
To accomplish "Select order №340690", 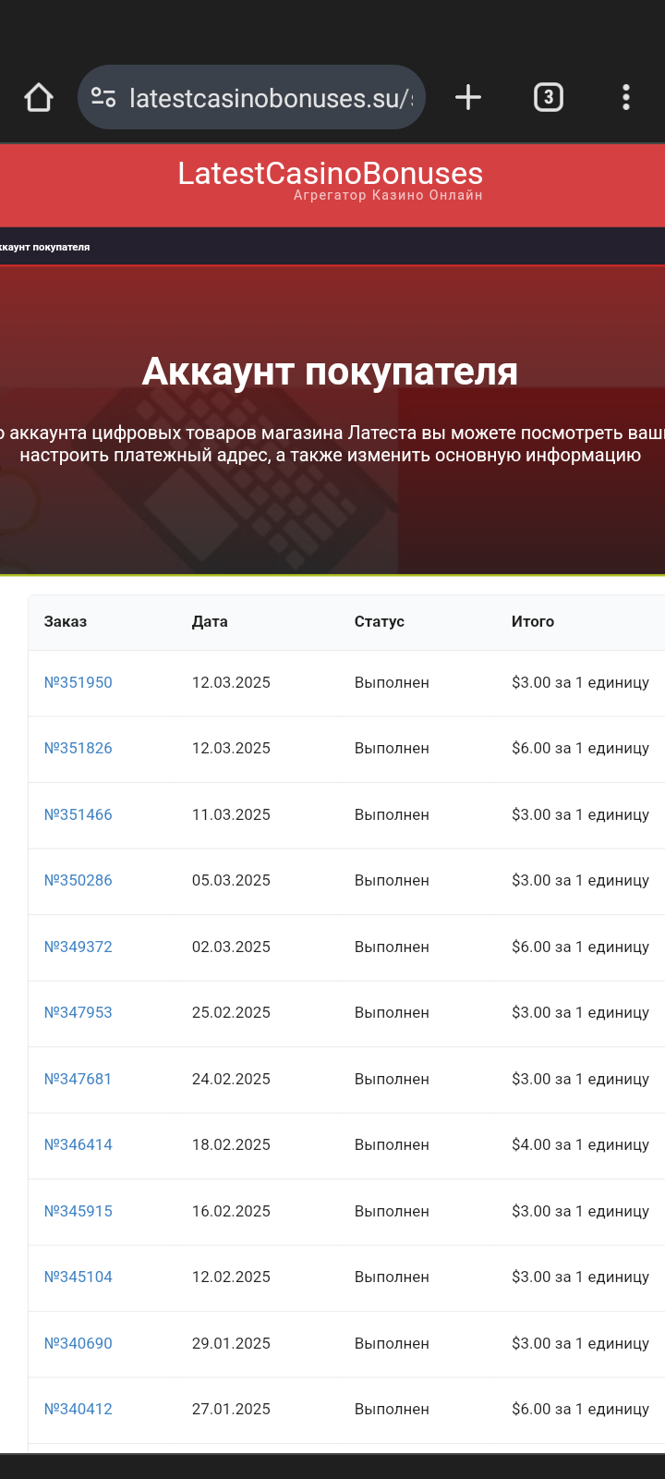I will (x=79, y=1344).
